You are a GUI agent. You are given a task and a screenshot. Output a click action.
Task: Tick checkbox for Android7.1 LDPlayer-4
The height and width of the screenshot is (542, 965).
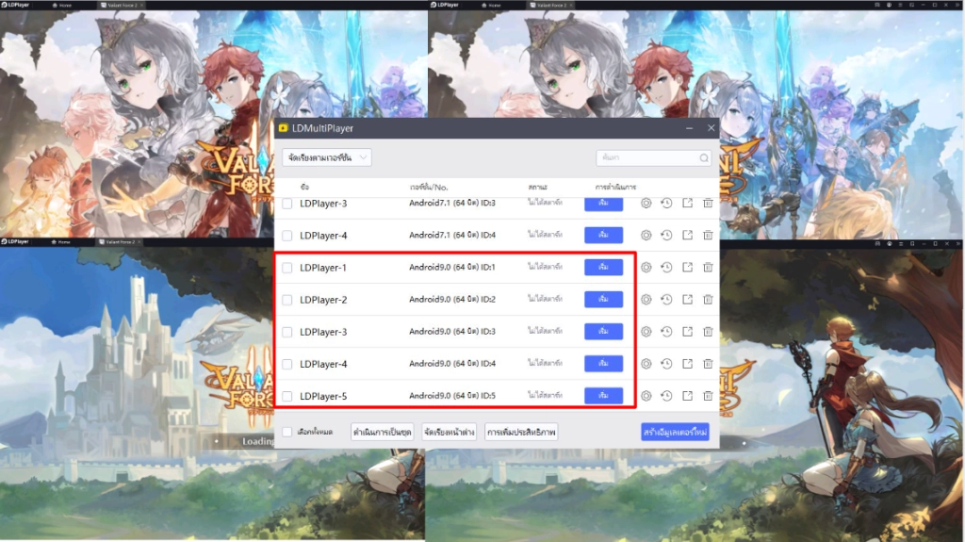click(286, 236)
